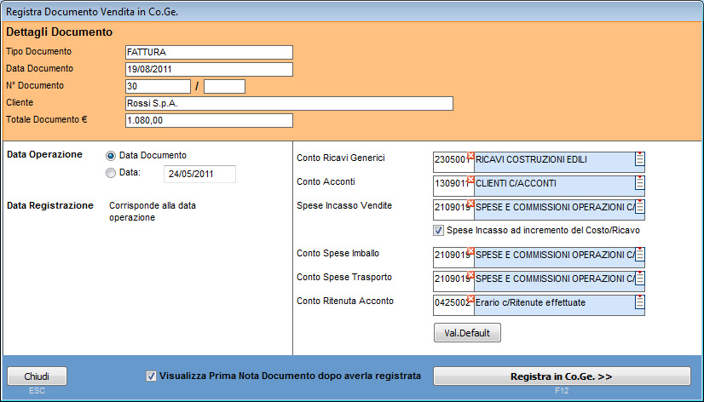
Task: Click the Cliente field showing Rossi S.p.A.
Action: point(288,104)
